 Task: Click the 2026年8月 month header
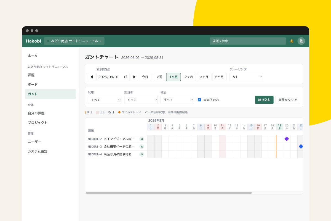click(156, 121)
